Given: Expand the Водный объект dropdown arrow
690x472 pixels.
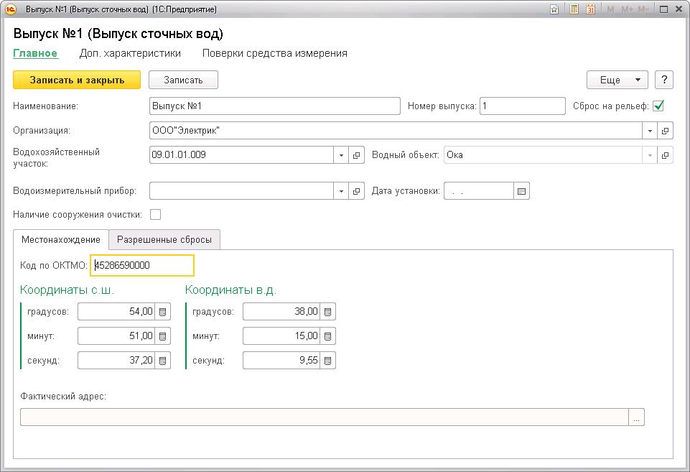Looking at the screenshot, I should pyautogui.click(x=650, y=155).
